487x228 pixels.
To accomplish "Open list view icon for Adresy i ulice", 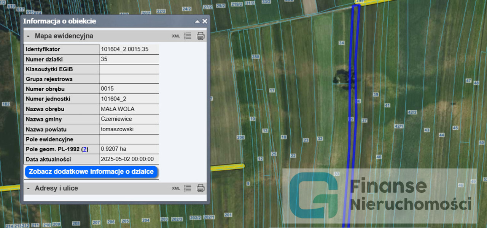I will click(188, 188).
